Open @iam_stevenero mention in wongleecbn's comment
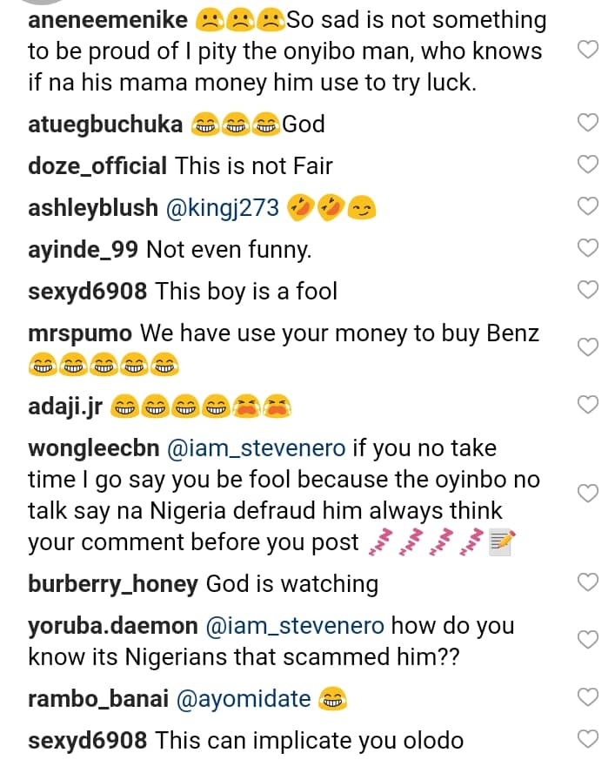615x760 pixels. coord(256,448)
